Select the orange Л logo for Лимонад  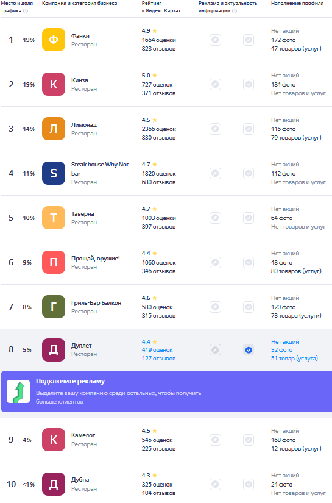[x=54, y=129]
